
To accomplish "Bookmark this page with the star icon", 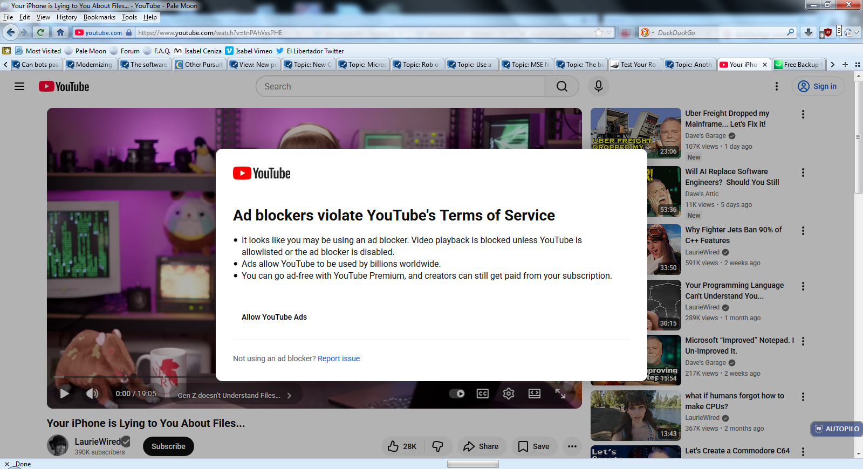I will pyautogui.click(x=599, y=32).
